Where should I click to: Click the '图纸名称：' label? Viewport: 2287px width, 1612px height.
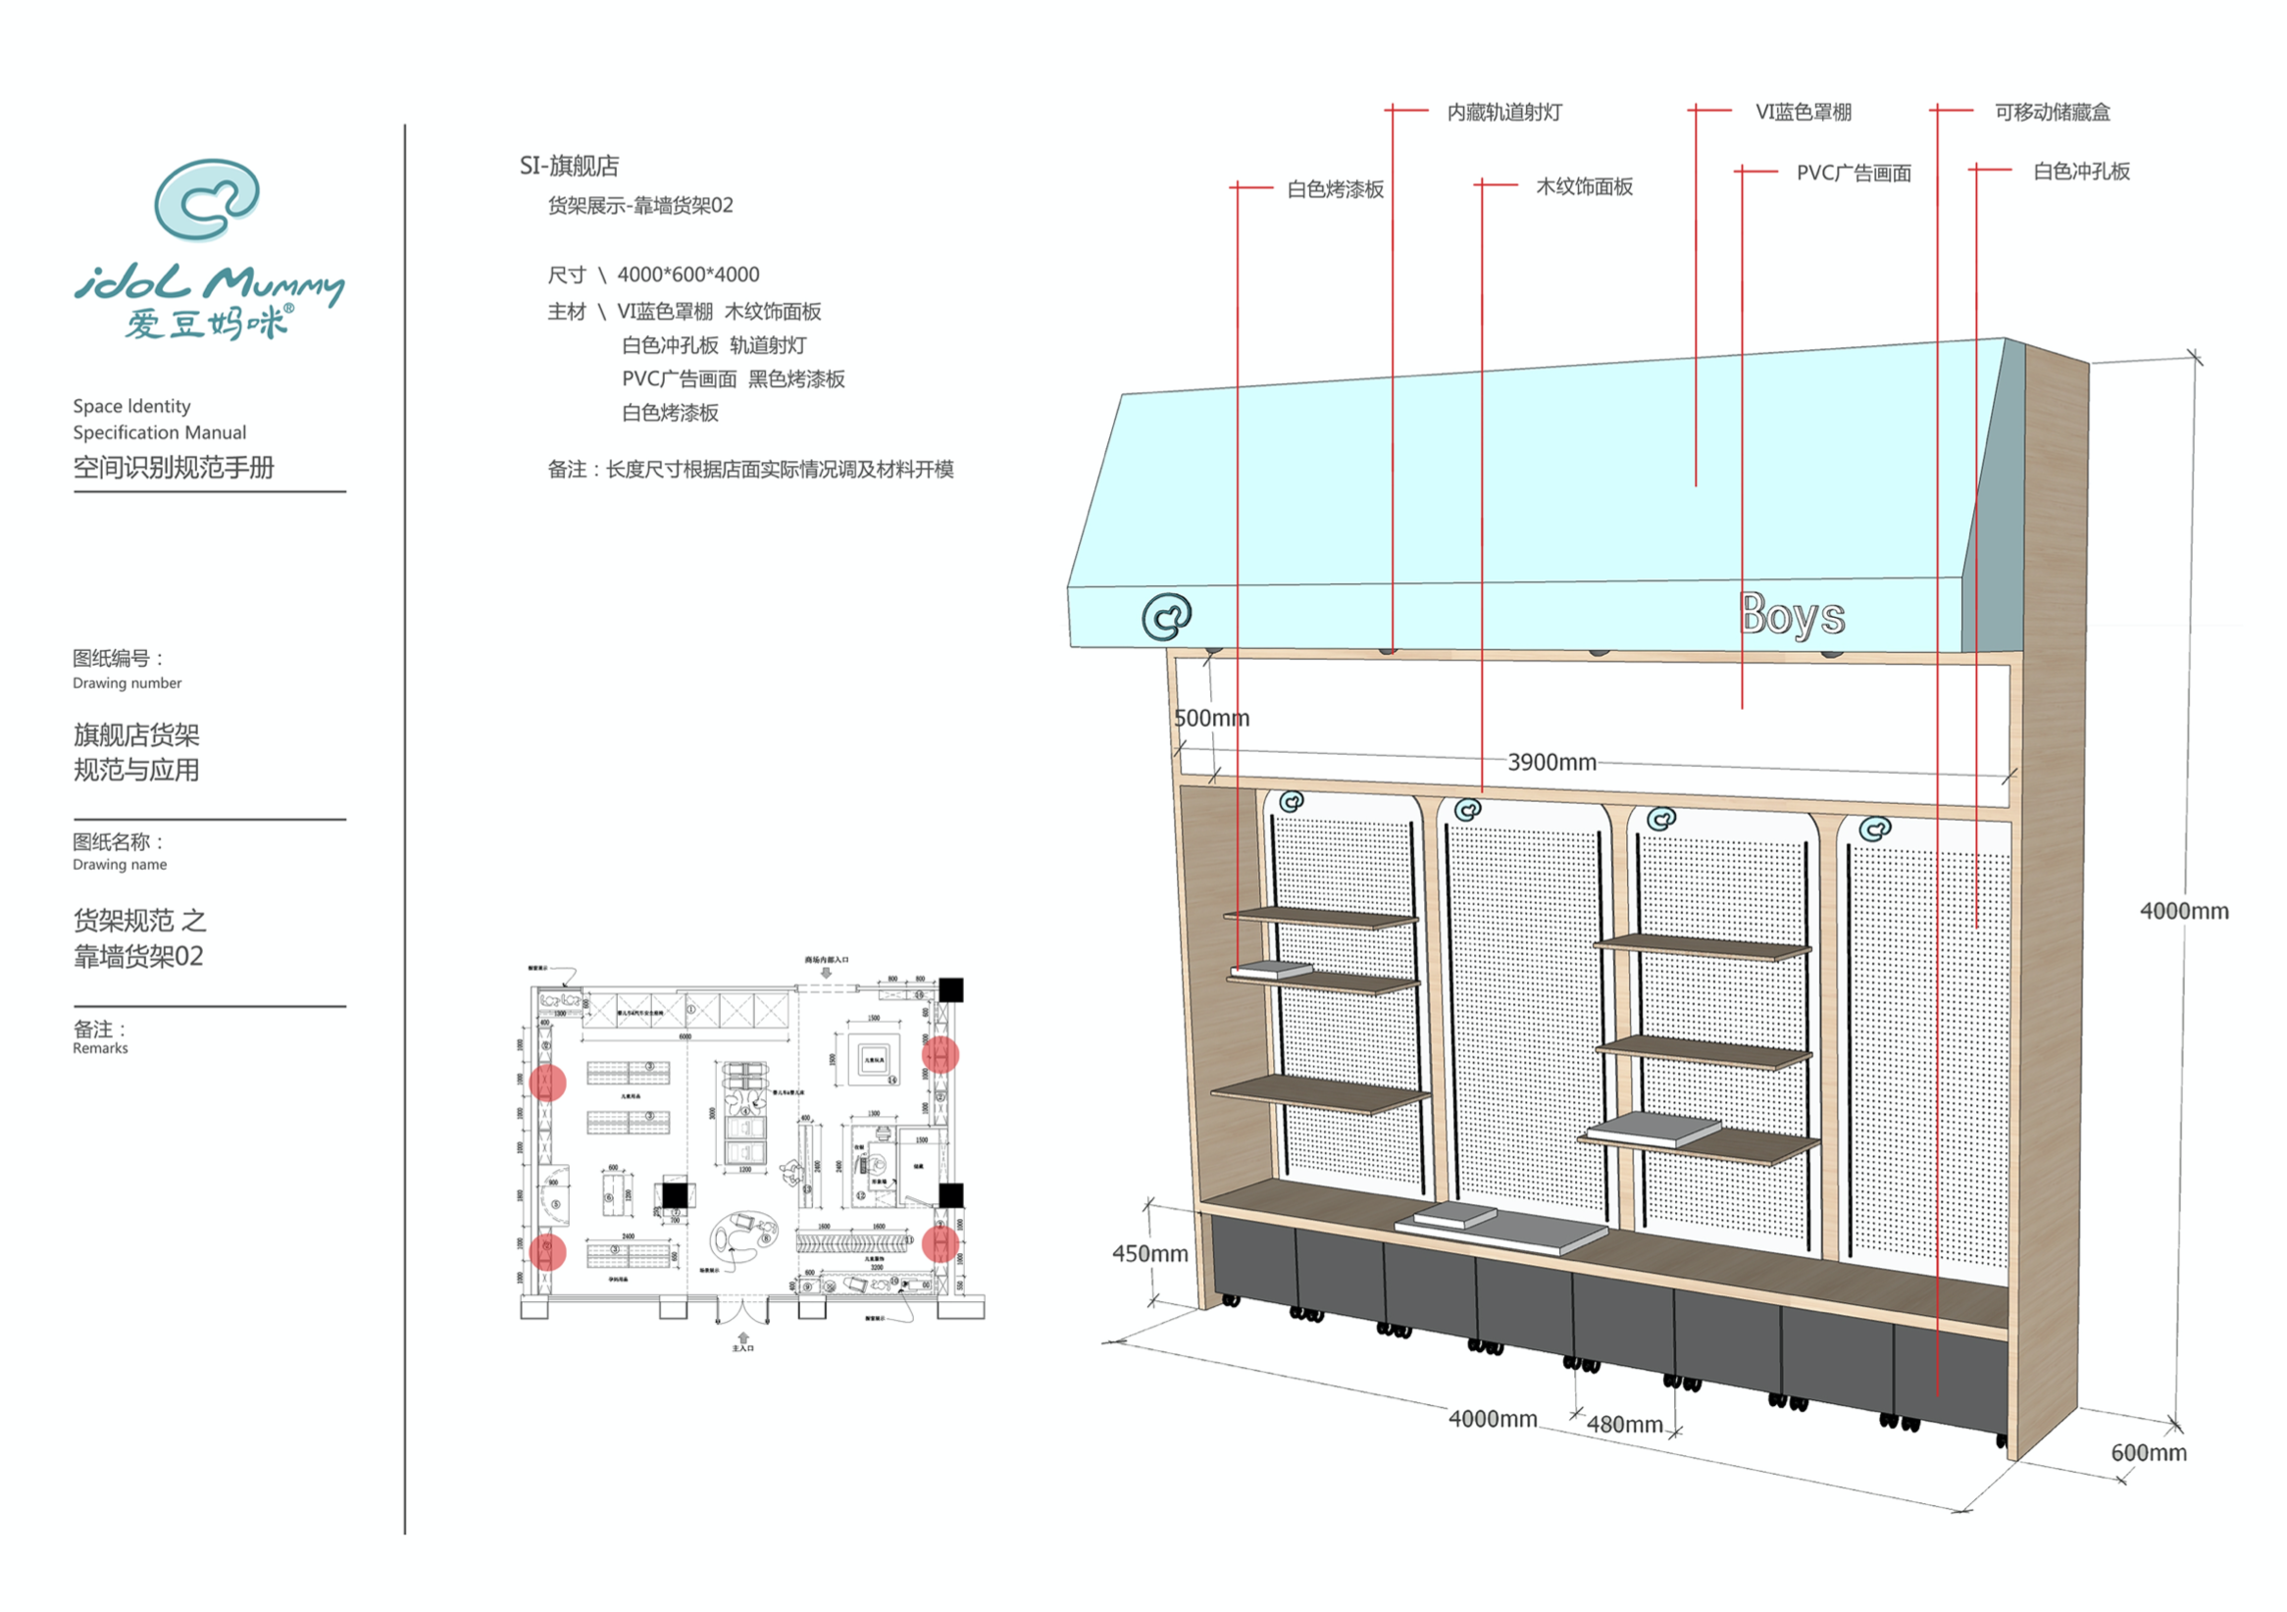point(118,841)
